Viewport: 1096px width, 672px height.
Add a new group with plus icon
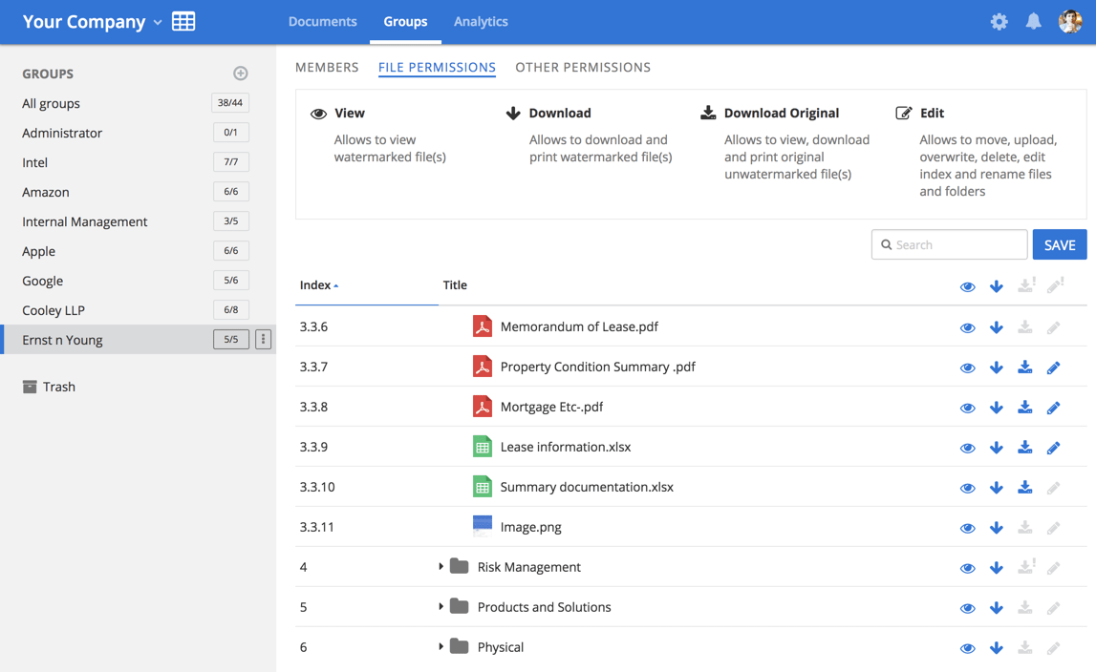pyautogui.click(x=241, y=73)
